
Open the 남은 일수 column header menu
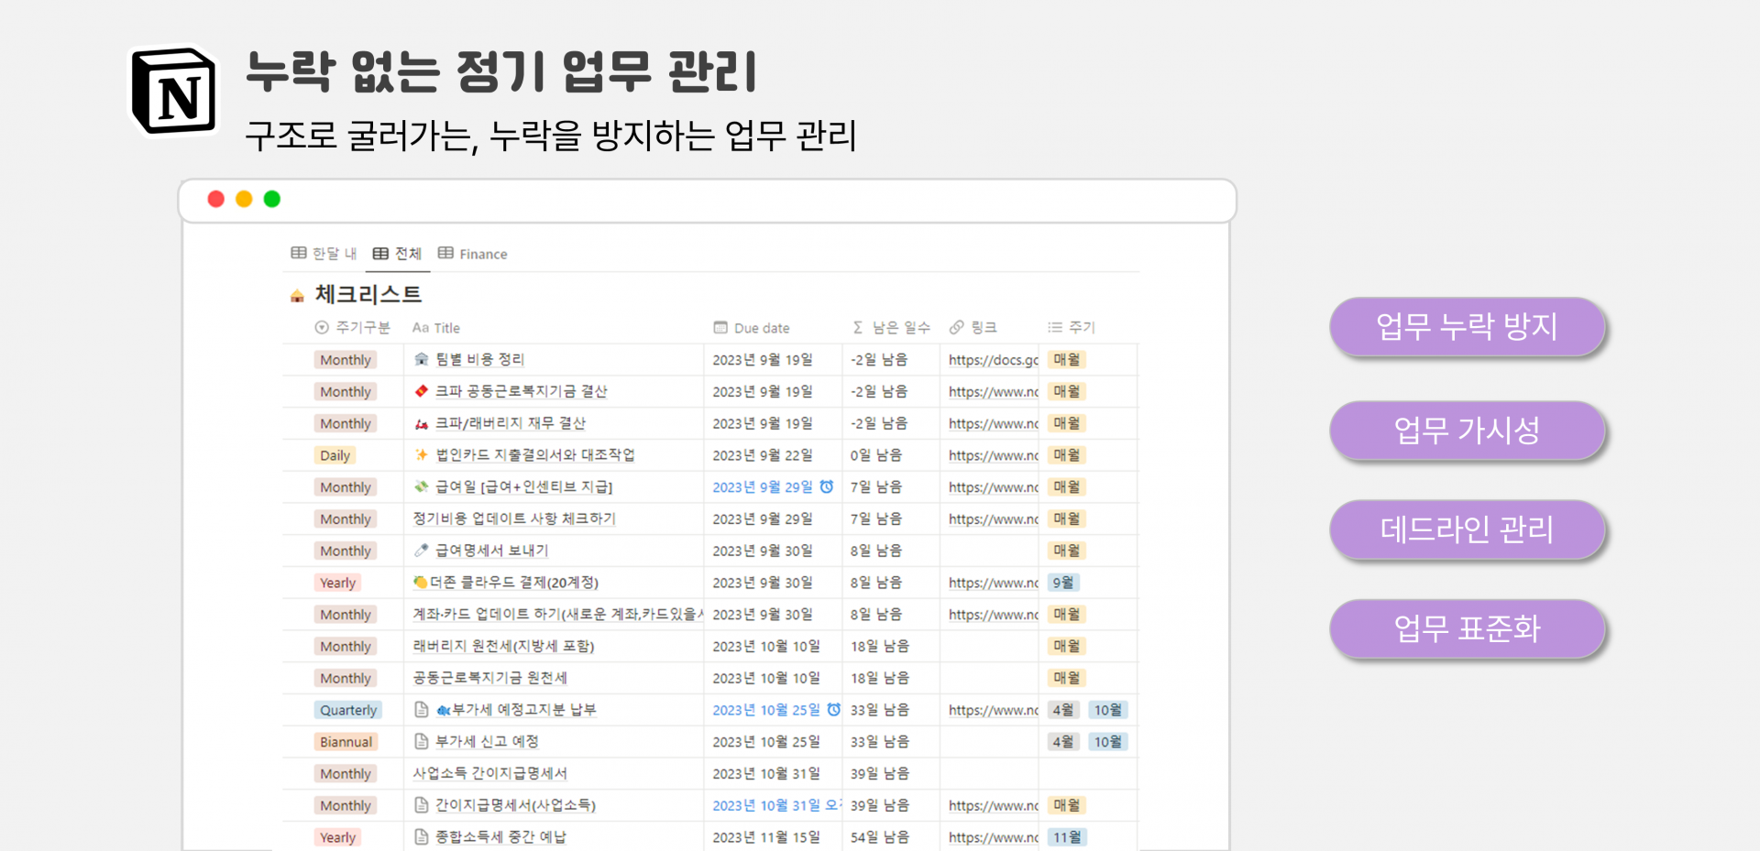coord(891,327)
